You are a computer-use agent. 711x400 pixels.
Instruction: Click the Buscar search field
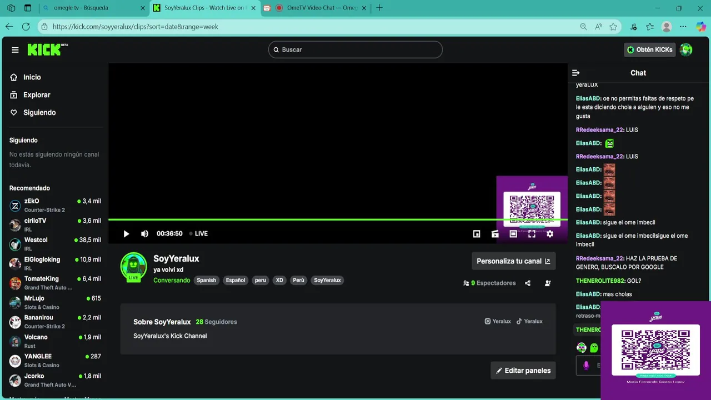[x=355, y=49]
